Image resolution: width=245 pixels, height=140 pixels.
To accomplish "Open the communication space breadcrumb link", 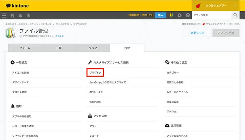I will [28, 24].
